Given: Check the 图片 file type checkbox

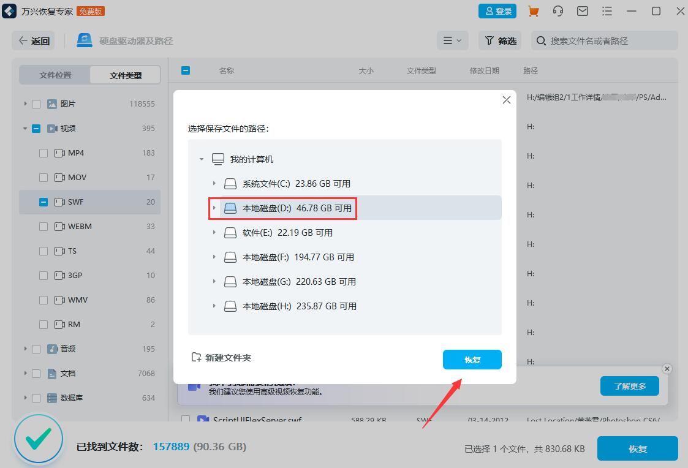Looking at the screenshot, I should (x=35, y=104).
